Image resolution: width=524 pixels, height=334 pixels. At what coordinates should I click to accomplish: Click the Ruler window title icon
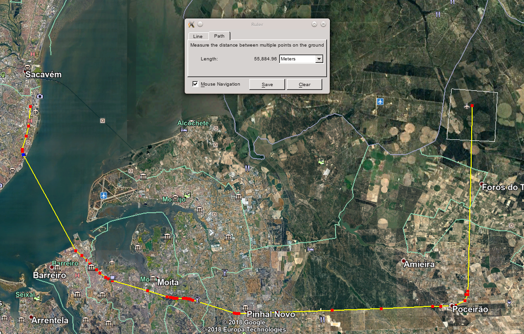[x=191, y=24]
